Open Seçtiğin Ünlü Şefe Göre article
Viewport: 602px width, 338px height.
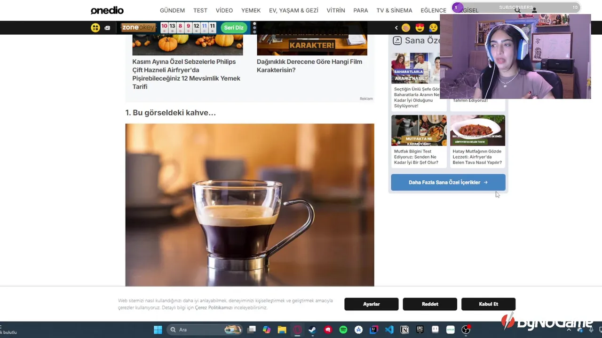(417, 98)
